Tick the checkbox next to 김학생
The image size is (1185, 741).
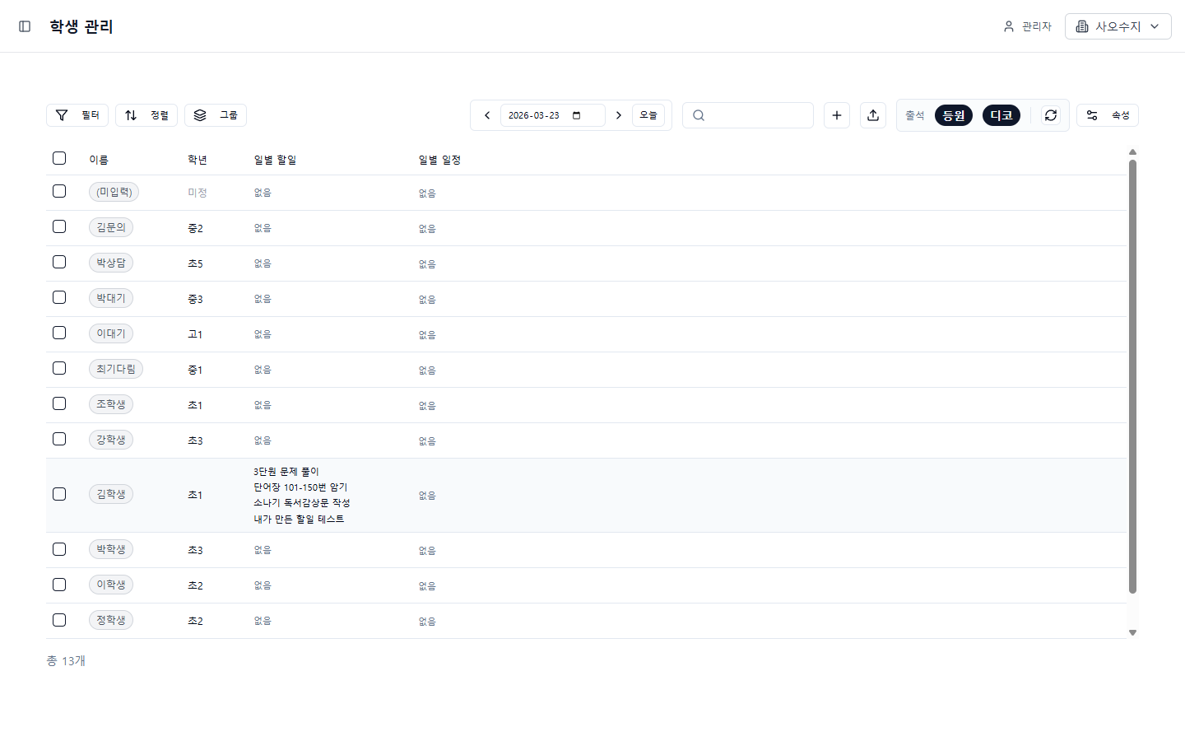pyautogui.click(x=59, y=494)
